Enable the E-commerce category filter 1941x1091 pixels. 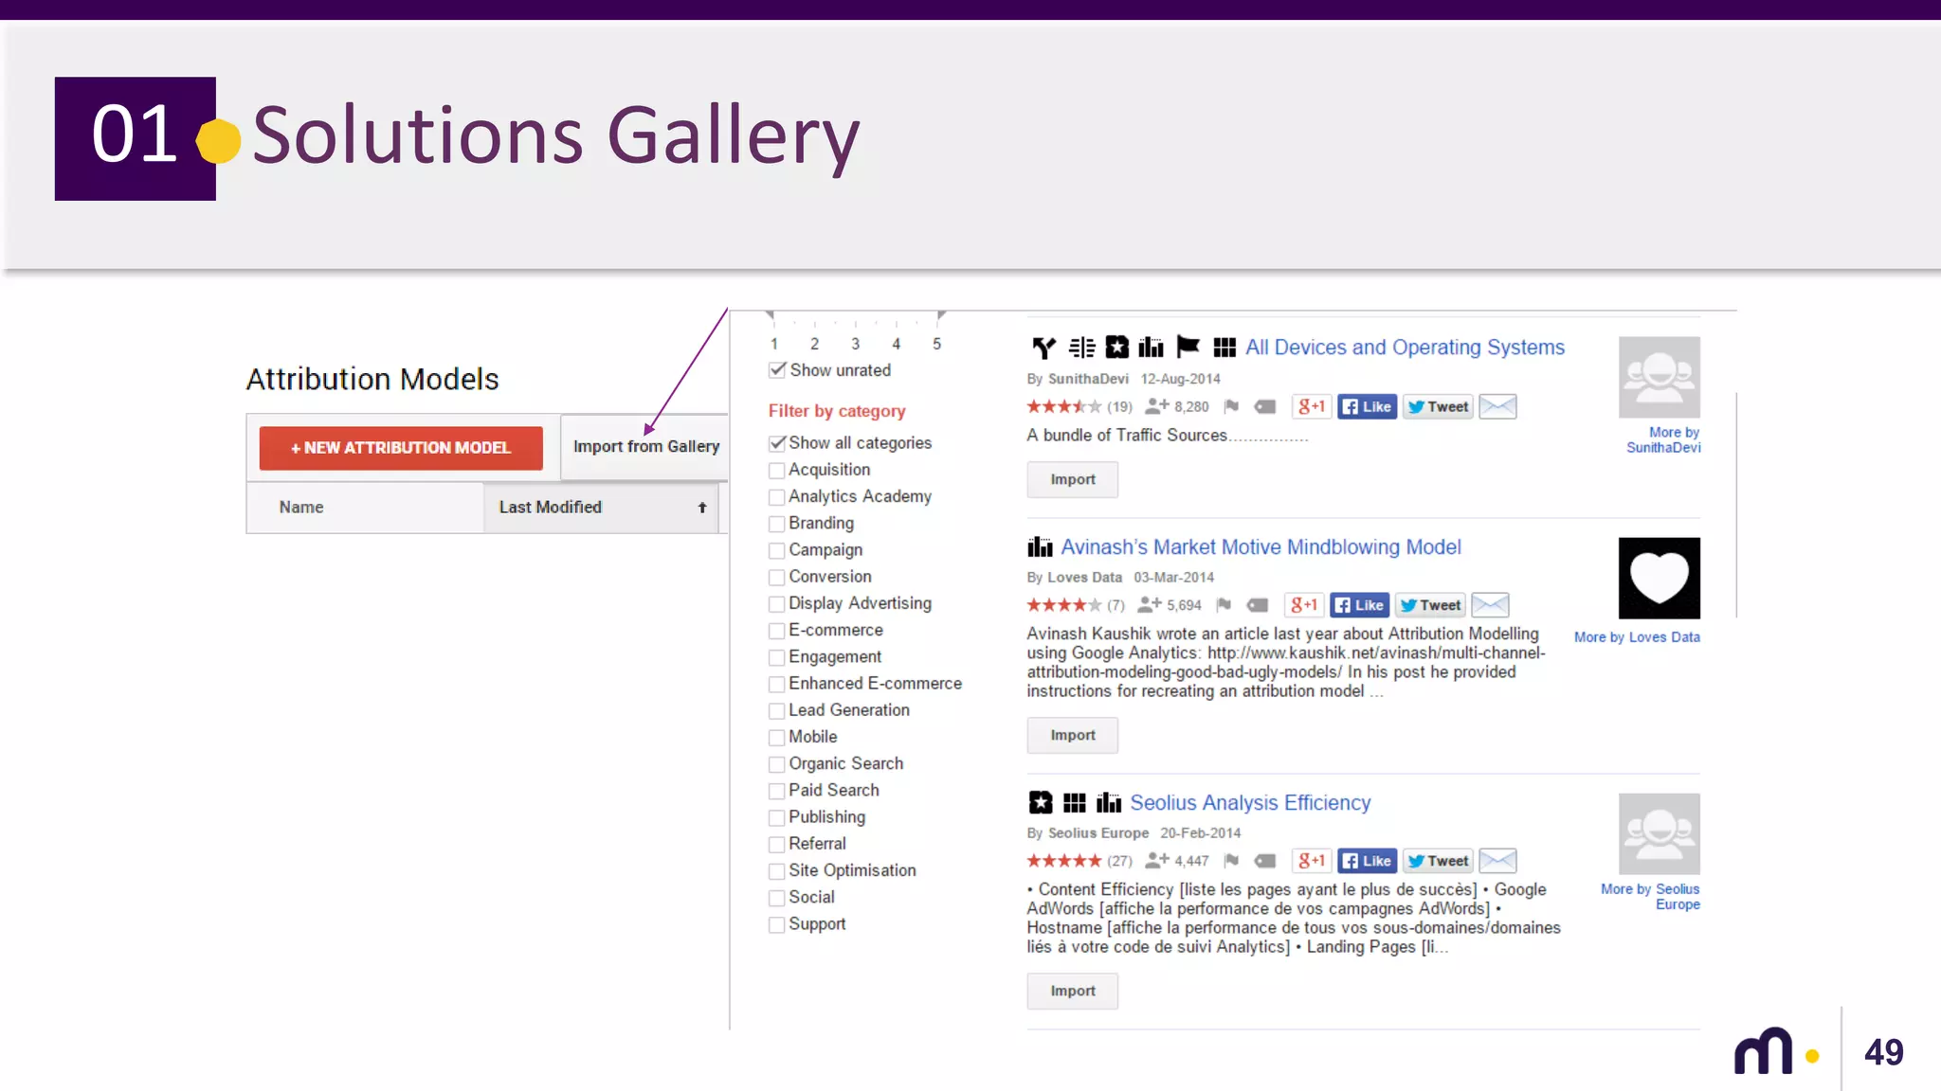tap(777, 631)
